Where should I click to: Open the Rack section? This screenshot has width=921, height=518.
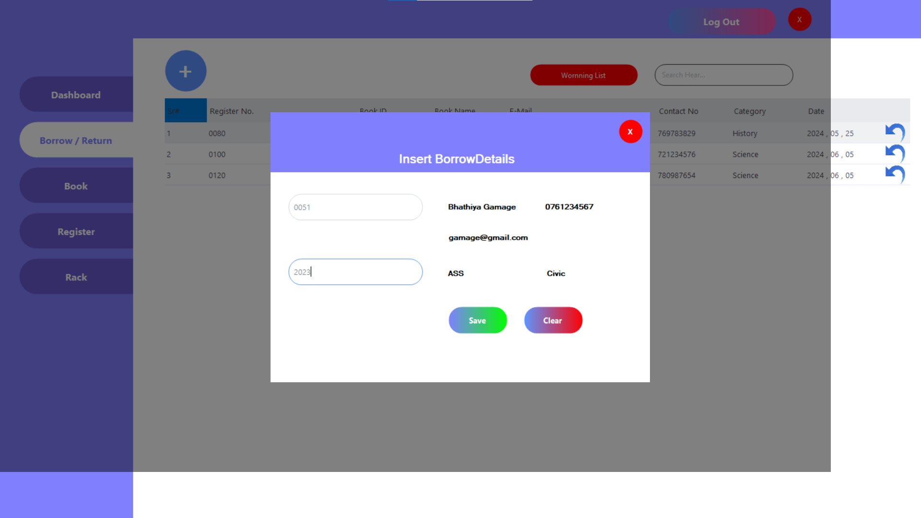[x=76, y=277]
